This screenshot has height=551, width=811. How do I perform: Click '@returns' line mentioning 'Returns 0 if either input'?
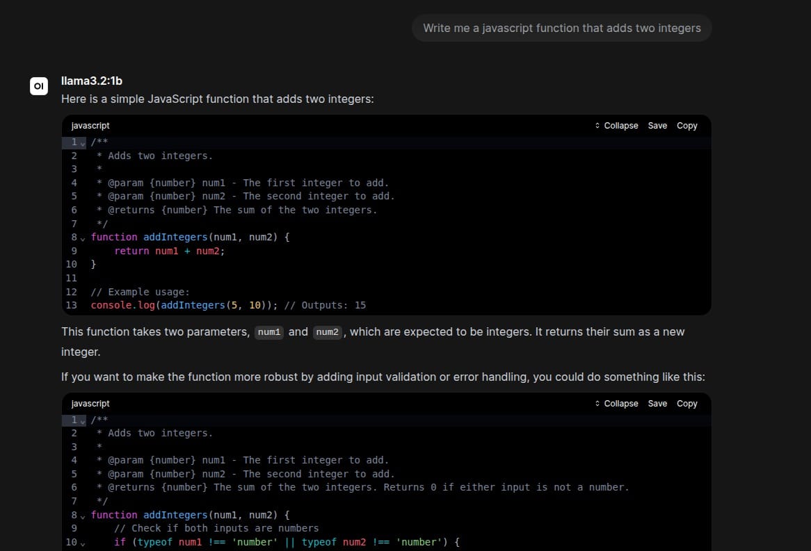(362, 487)
